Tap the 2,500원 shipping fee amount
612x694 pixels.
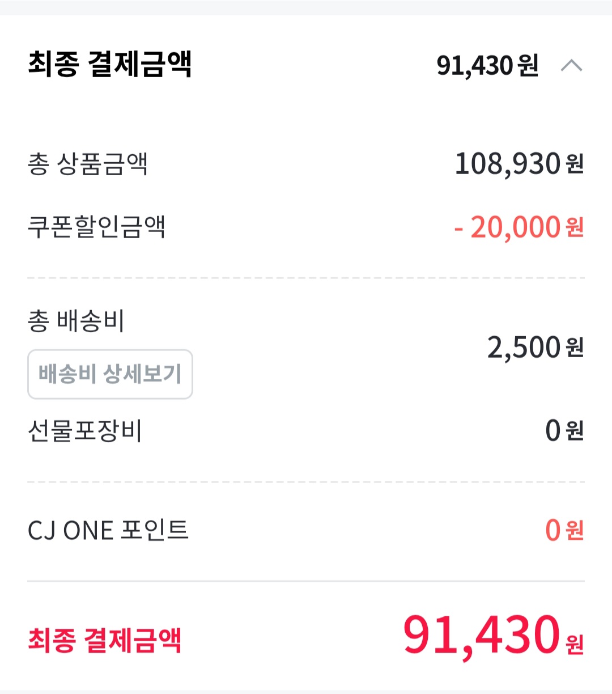[535, 347]
